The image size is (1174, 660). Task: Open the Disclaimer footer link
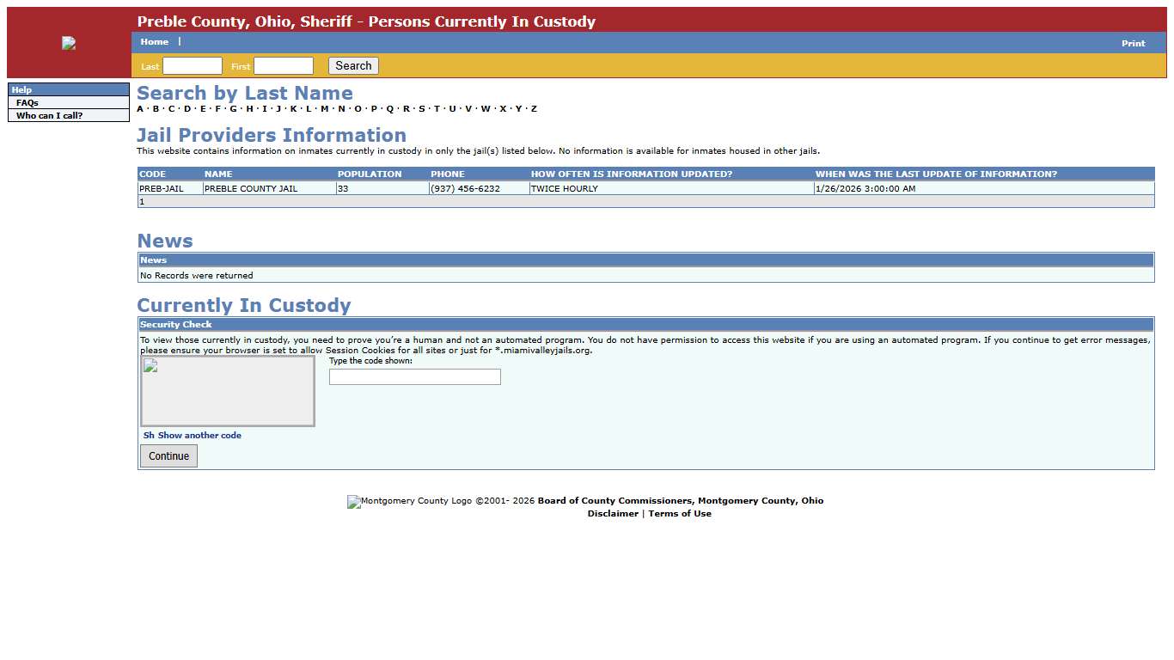tap(613, 514)
